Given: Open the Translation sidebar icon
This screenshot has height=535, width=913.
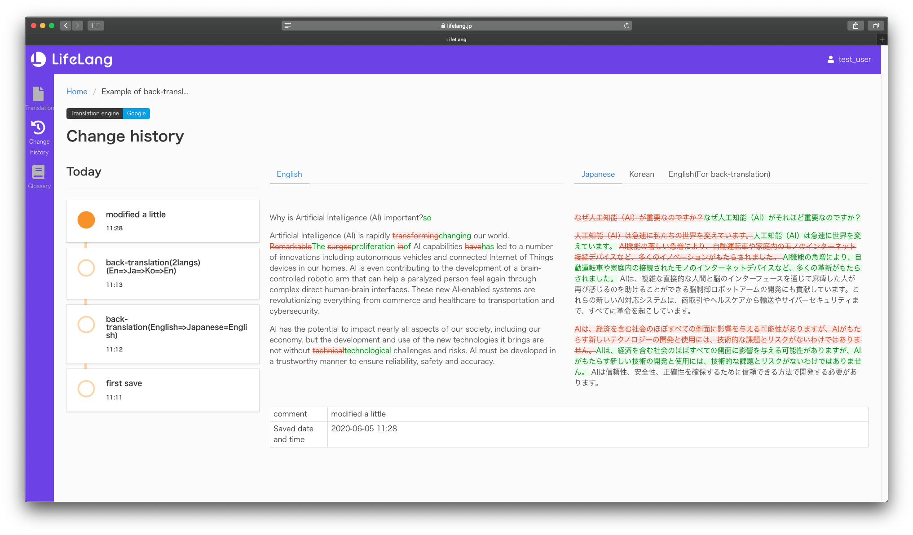Looking at the screenshot, I should point(39,99).
